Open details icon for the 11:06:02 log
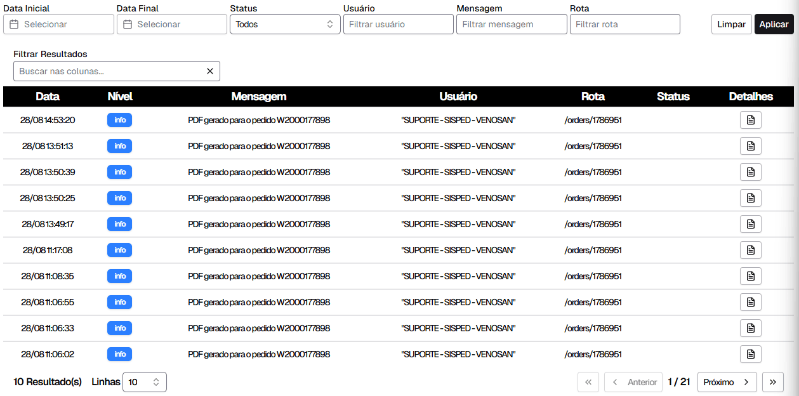The image size is (799, 396). coord(750,354)
